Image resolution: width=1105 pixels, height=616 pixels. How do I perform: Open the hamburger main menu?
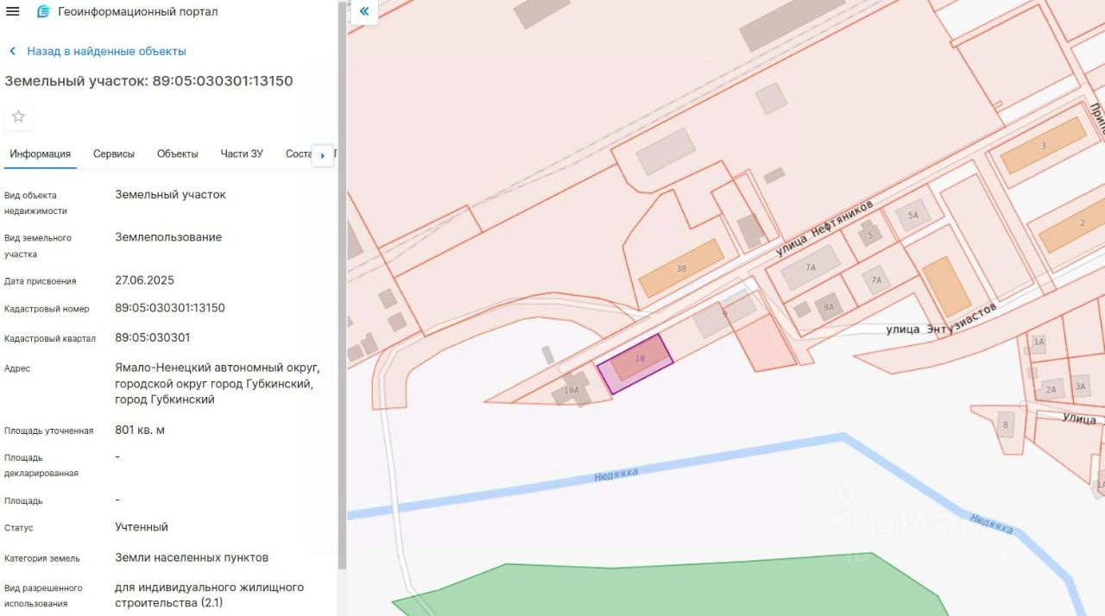click(13, 11)
